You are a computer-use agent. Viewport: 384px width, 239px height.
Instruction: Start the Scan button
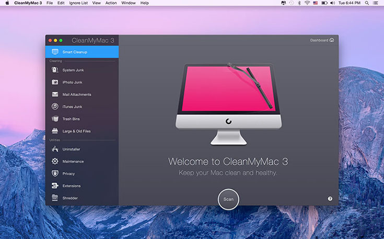point(228,199)
